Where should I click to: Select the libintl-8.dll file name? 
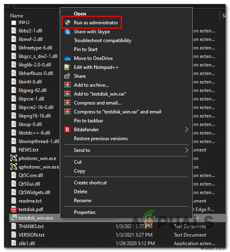tap(30, 82)
